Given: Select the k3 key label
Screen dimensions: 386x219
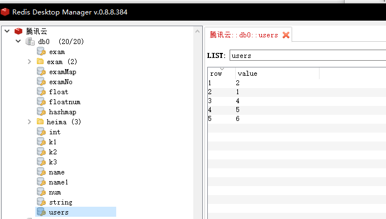Looking at the screenshot, I should [x=53, y=162].
